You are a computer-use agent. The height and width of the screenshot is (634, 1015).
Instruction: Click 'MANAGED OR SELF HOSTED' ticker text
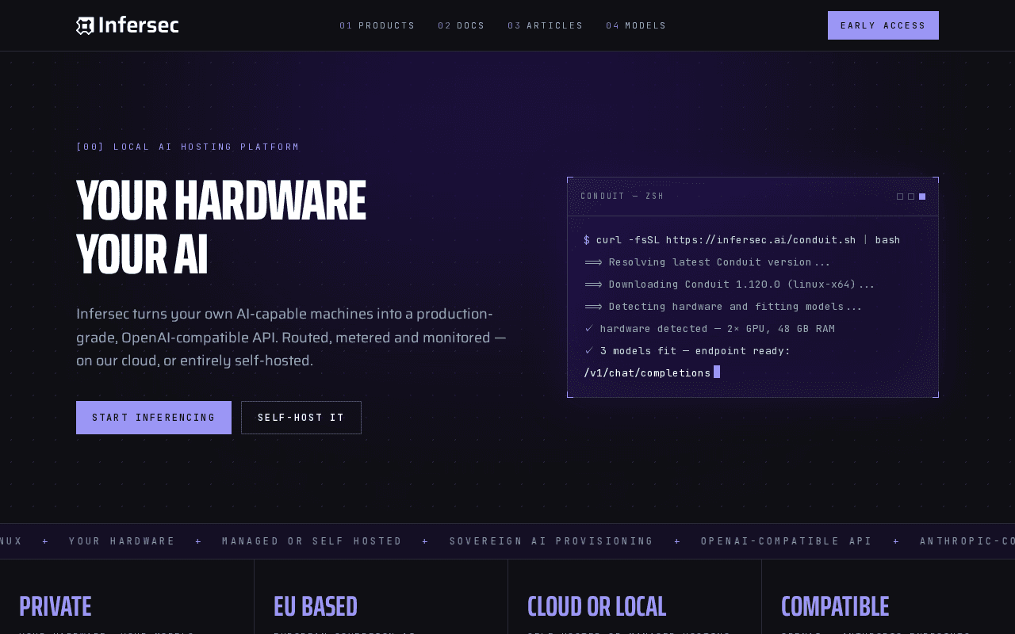tap(312, 541)
